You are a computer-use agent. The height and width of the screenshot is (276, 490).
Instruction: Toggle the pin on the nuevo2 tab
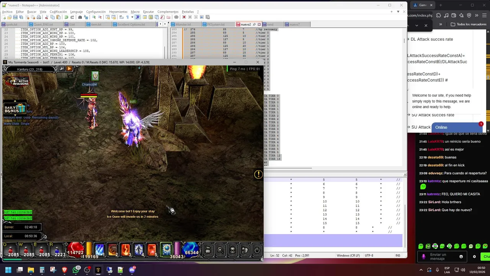click(254, 24)
